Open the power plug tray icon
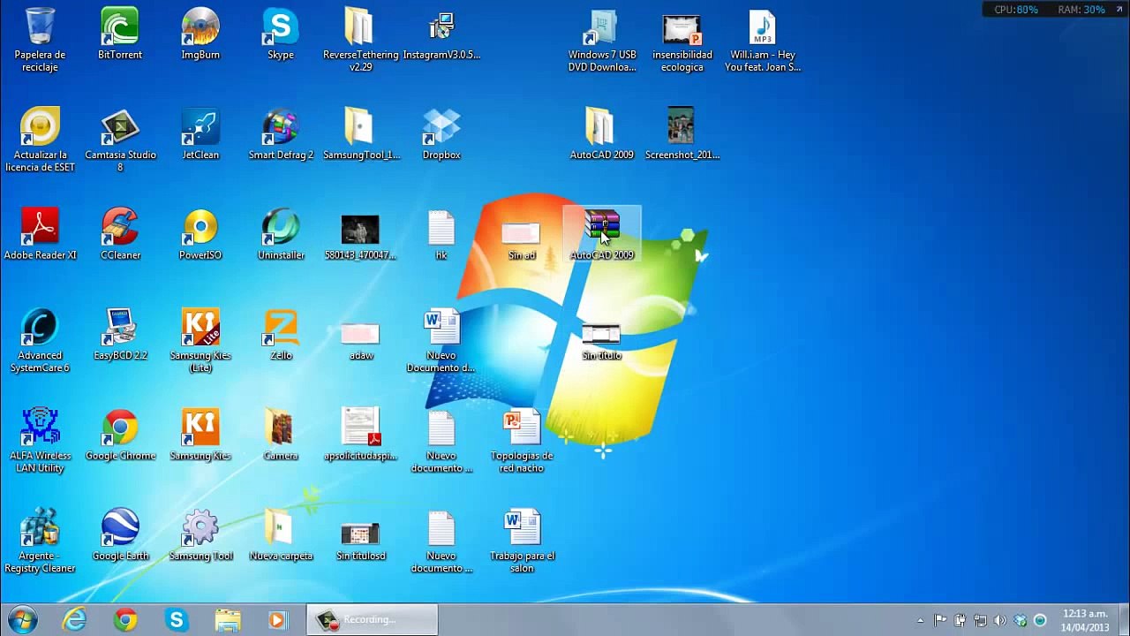This screenshot has height=636, width=1130. 960,620
